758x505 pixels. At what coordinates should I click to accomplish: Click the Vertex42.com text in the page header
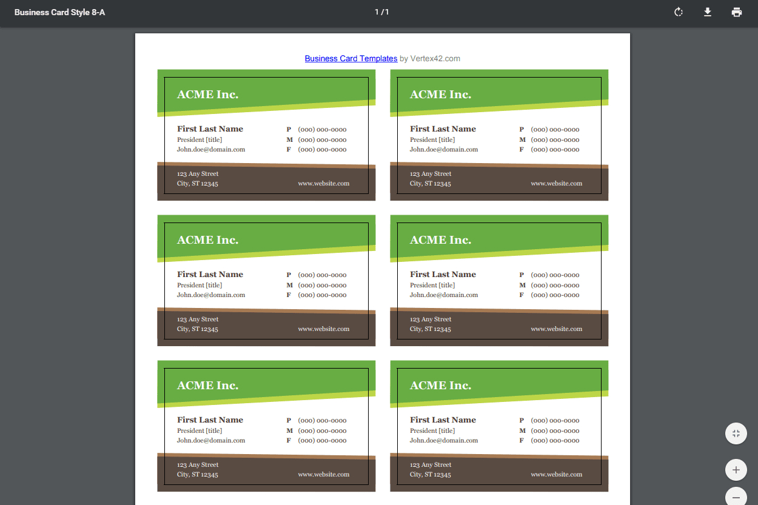[x=435, y=59]
